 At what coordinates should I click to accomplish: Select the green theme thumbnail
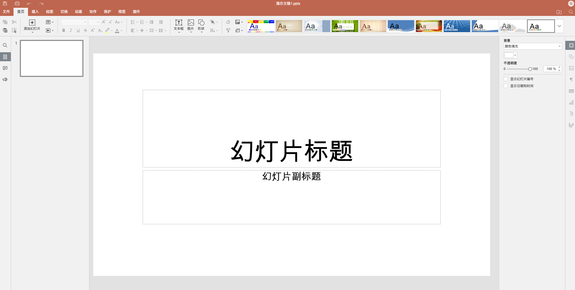(x=345, y=26)
